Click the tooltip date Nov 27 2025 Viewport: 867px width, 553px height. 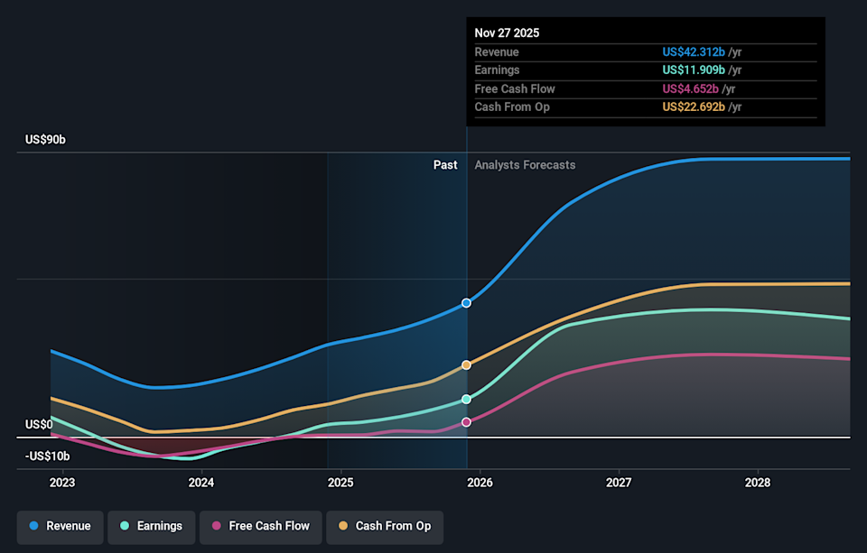tap(507, 32)
